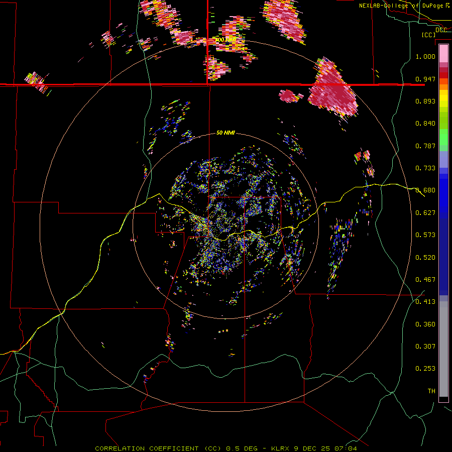Select the 0.627 scale value label
Viewport: 452px width, 452px height.
[x=425, y=213]
